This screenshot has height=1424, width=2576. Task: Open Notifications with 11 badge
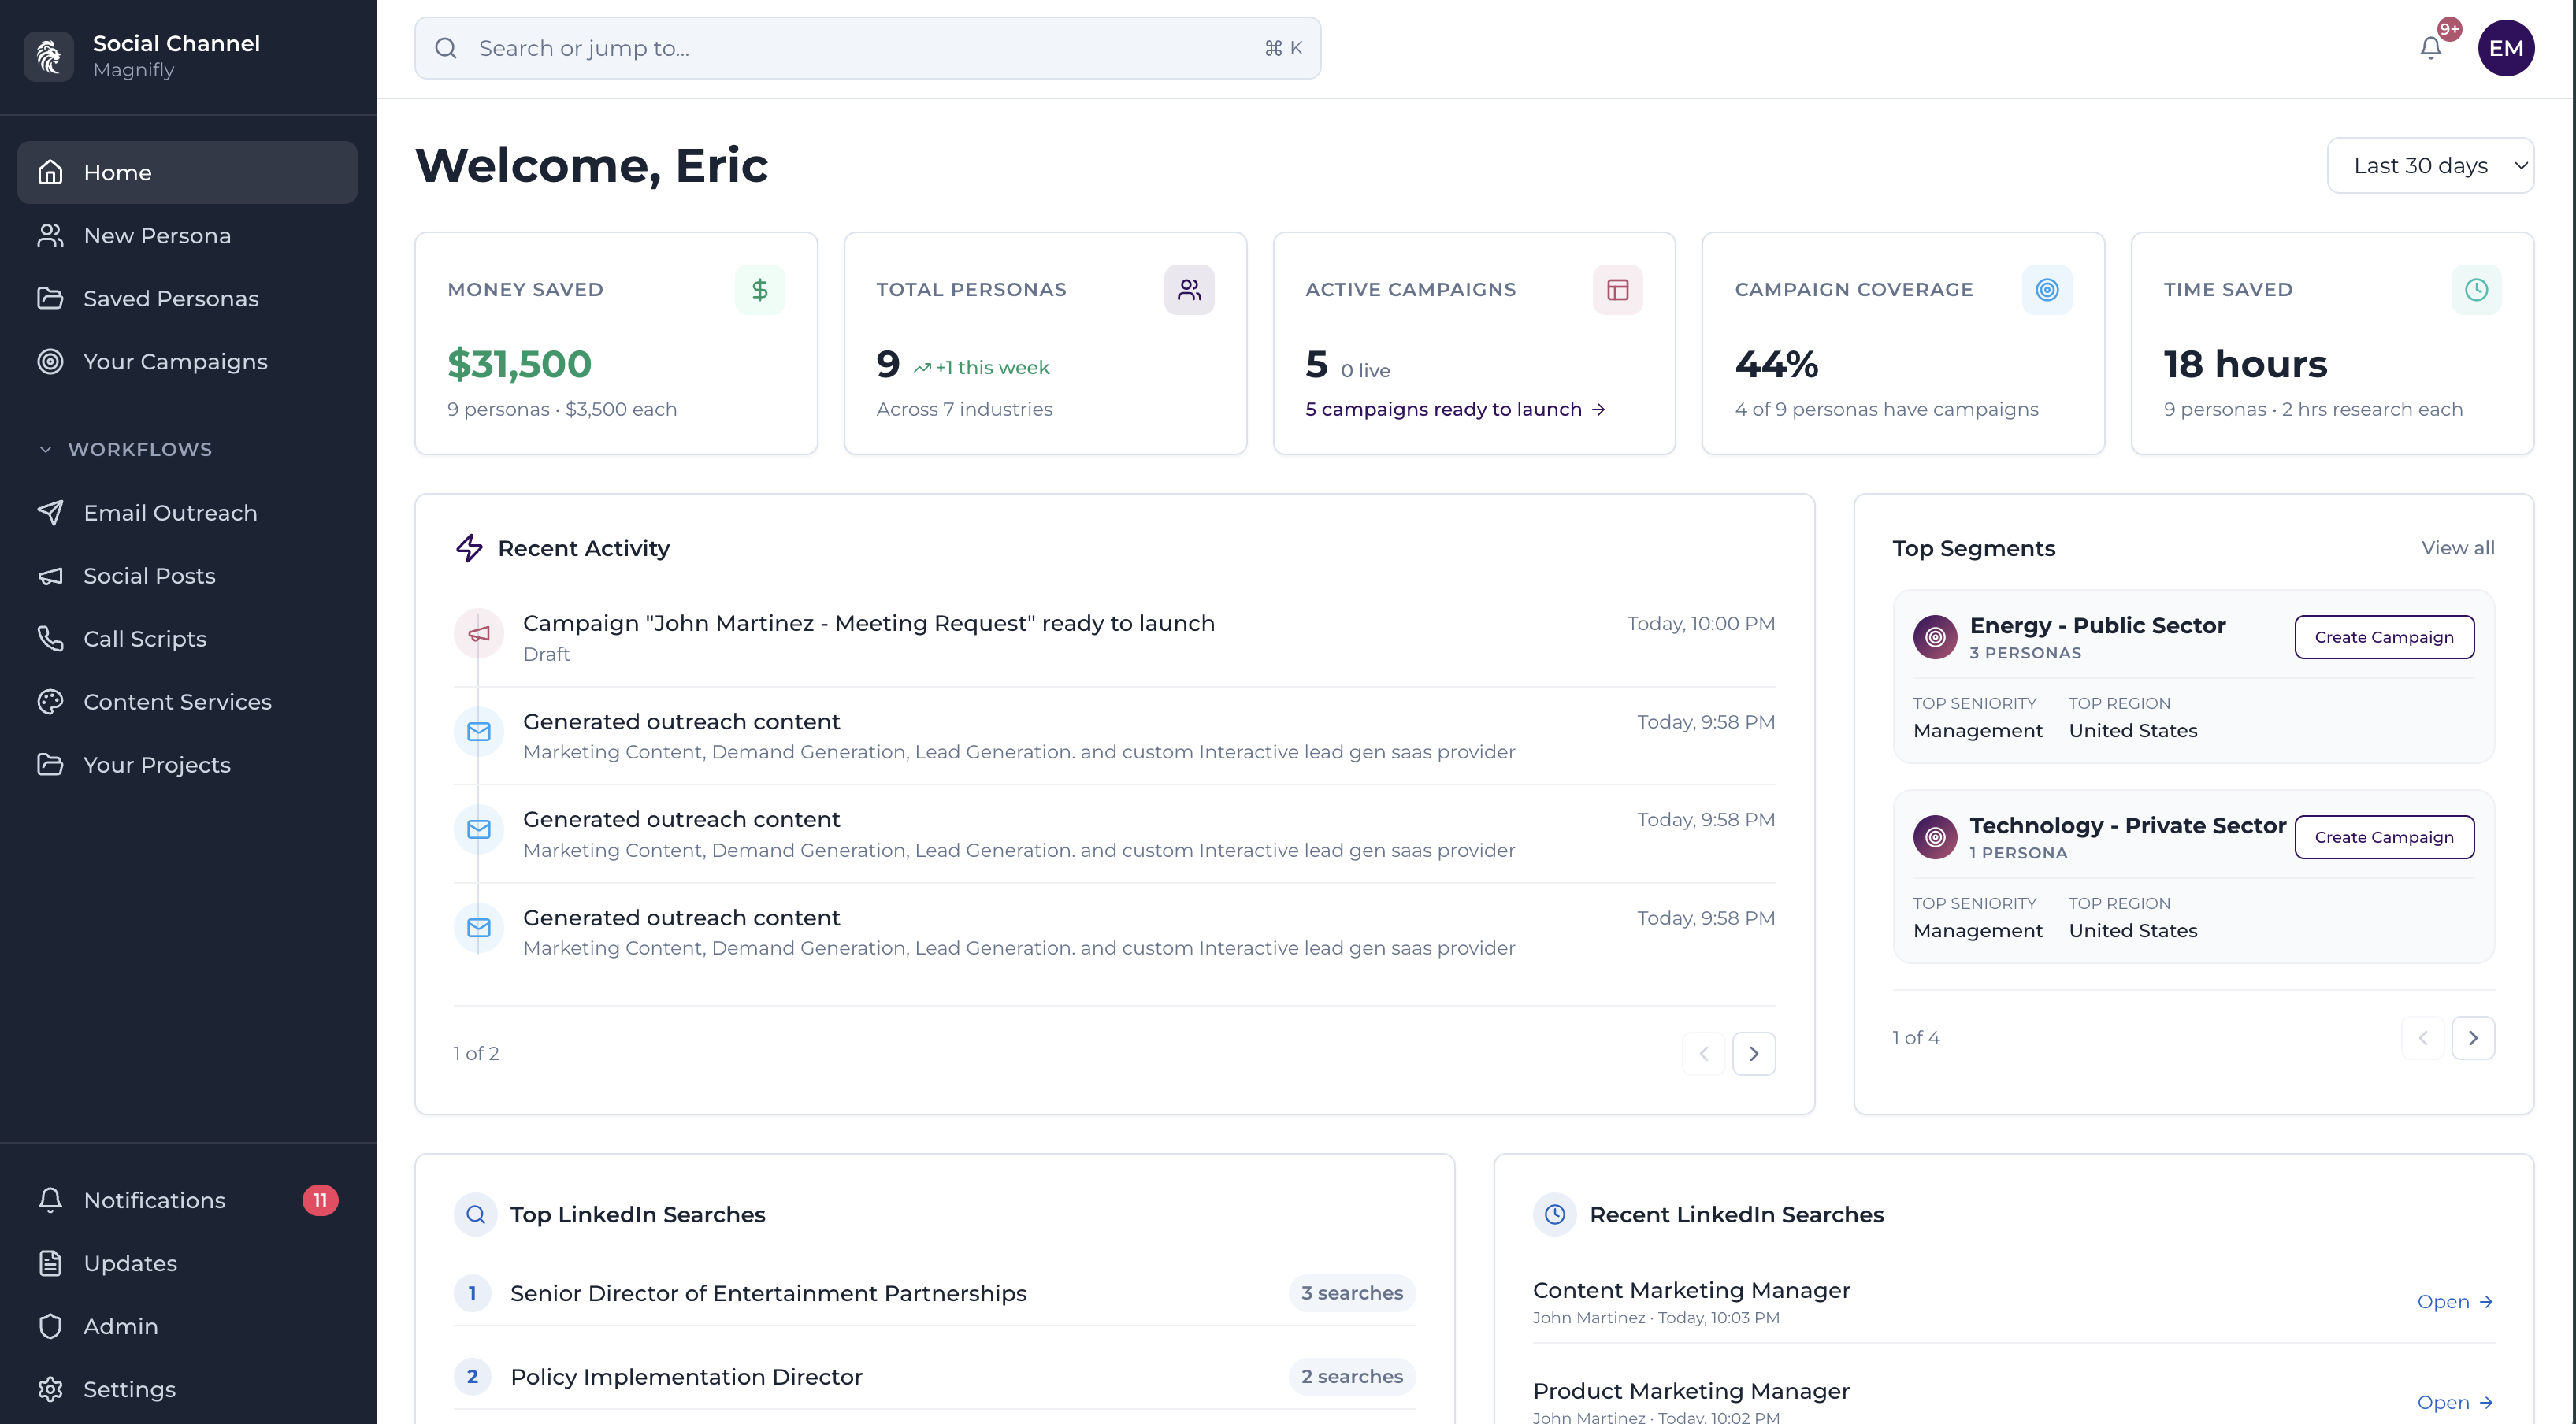point(154,1200)
